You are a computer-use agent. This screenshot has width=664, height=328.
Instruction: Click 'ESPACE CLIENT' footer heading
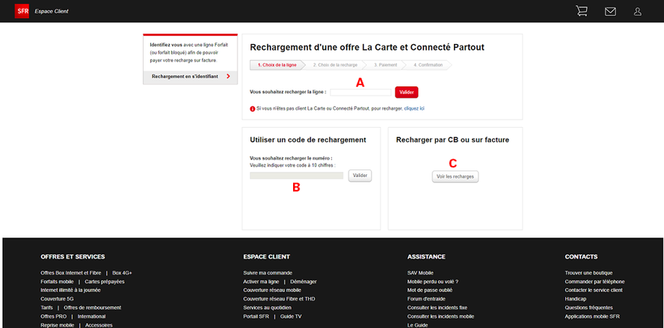[x=267, y=257]
